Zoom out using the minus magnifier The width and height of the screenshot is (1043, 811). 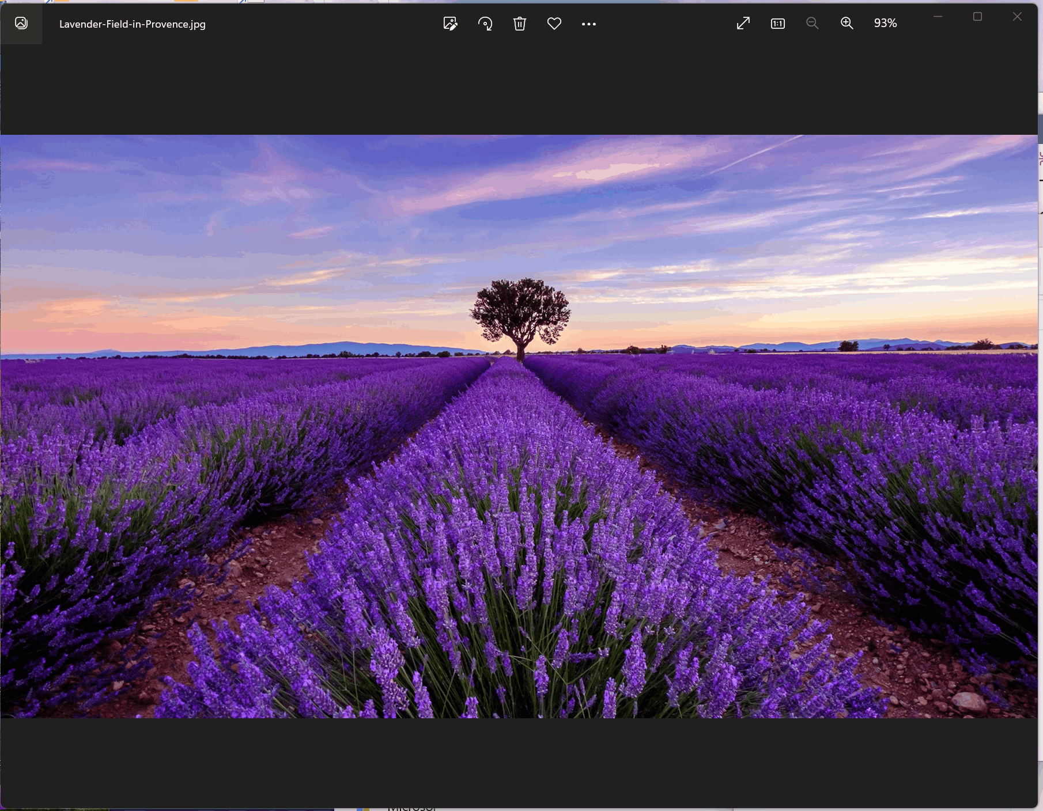pyautogui.click(x=813, y=23)
